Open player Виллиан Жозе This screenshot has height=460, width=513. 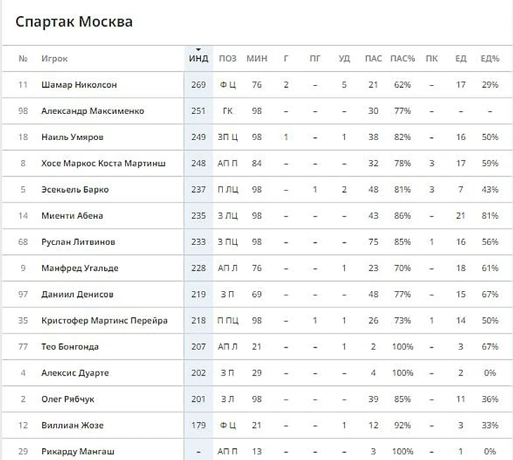(x=72, y=426)
